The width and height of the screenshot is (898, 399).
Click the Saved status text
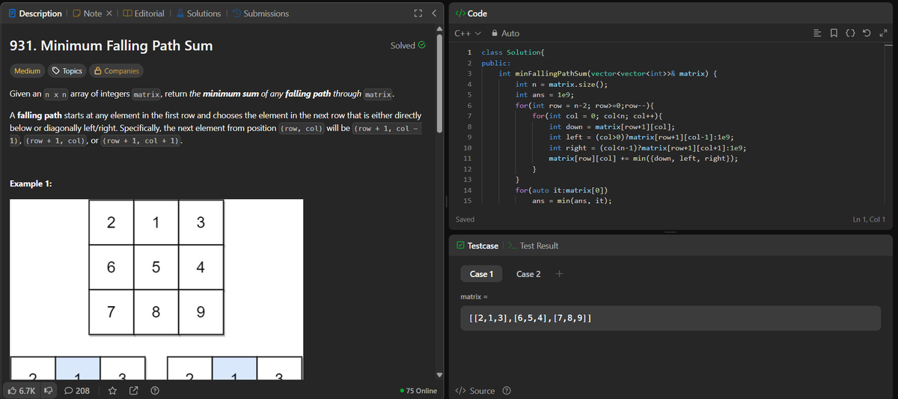pyautogui.click(x=465, y=219)
